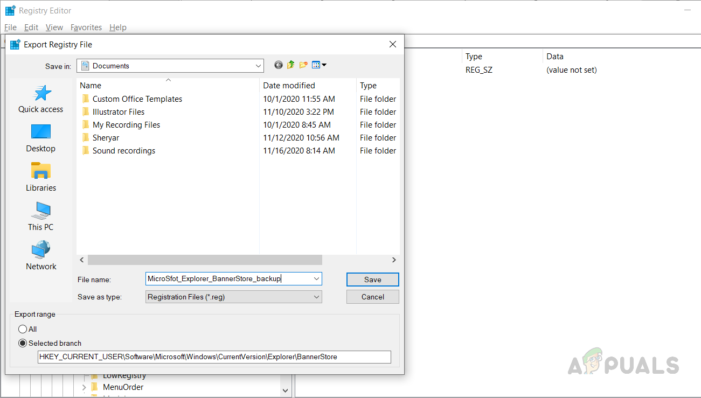Click the Quick access star icon

tap(43, 93)
